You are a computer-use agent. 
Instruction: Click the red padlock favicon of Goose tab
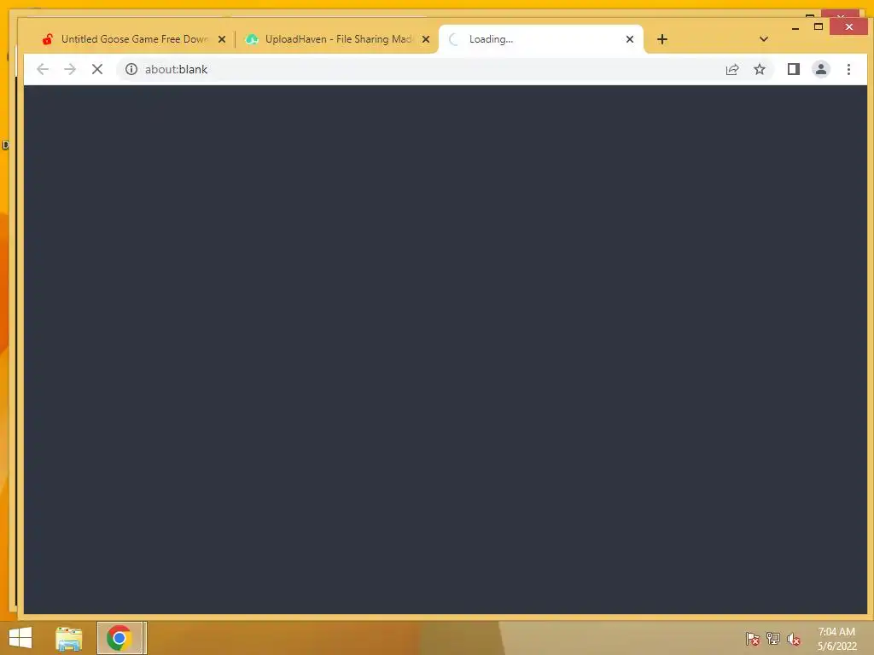[x=48, y=39]
